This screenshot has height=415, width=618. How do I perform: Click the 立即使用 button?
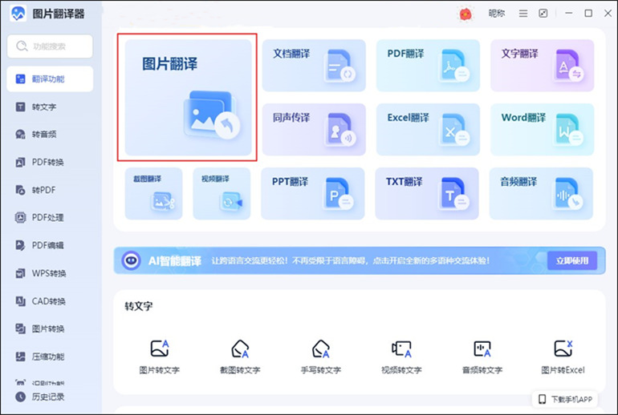tap(572, 260)
